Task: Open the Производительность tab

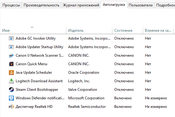Action: tap(41, 5)
